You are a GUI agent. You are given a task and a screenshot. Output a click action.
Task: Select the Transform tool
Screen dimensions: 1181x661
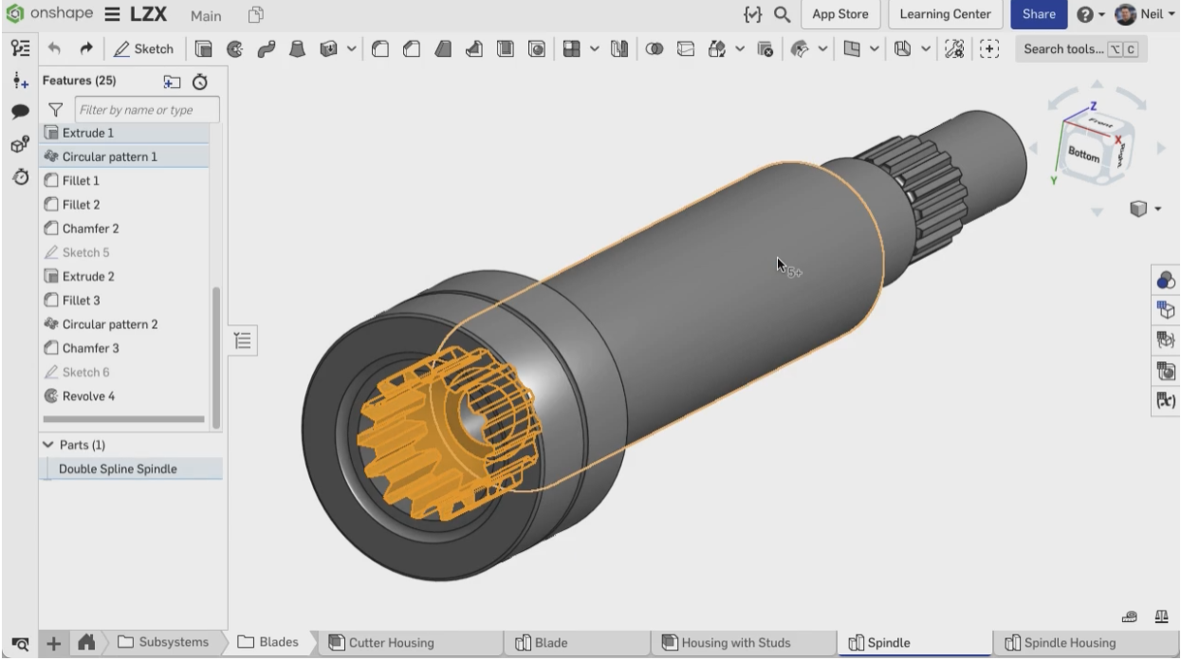(x=717, y=48)
